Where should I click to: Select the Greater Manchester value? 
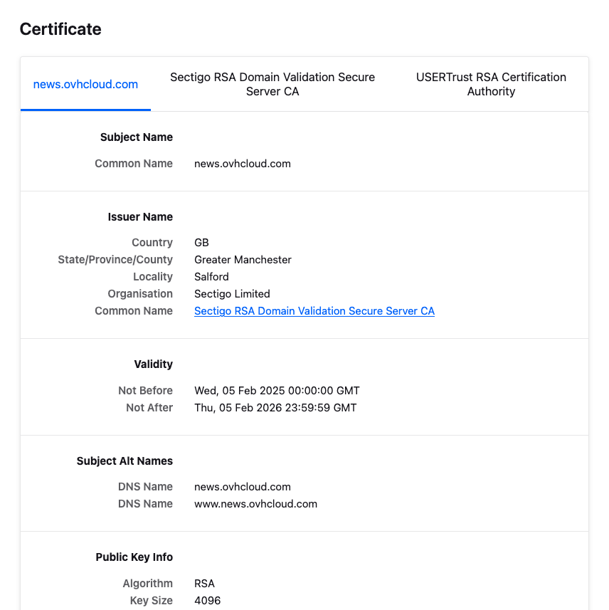pyautogui.click(x=243, y=260)
